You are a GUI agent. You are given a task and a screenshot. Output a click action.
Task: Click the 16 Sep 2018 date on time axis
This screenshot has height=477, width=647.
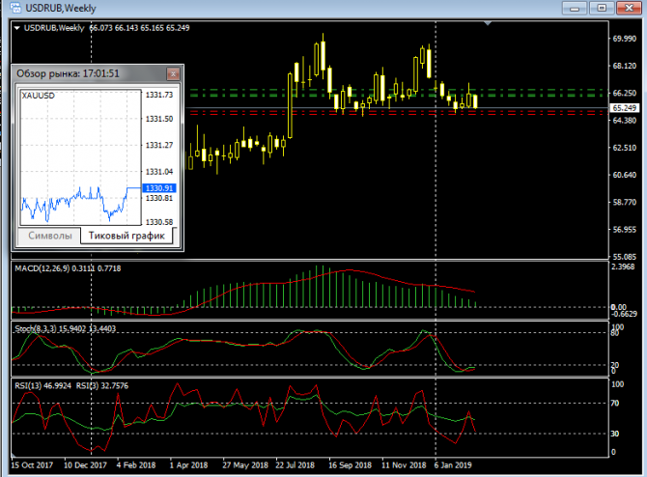350,465
